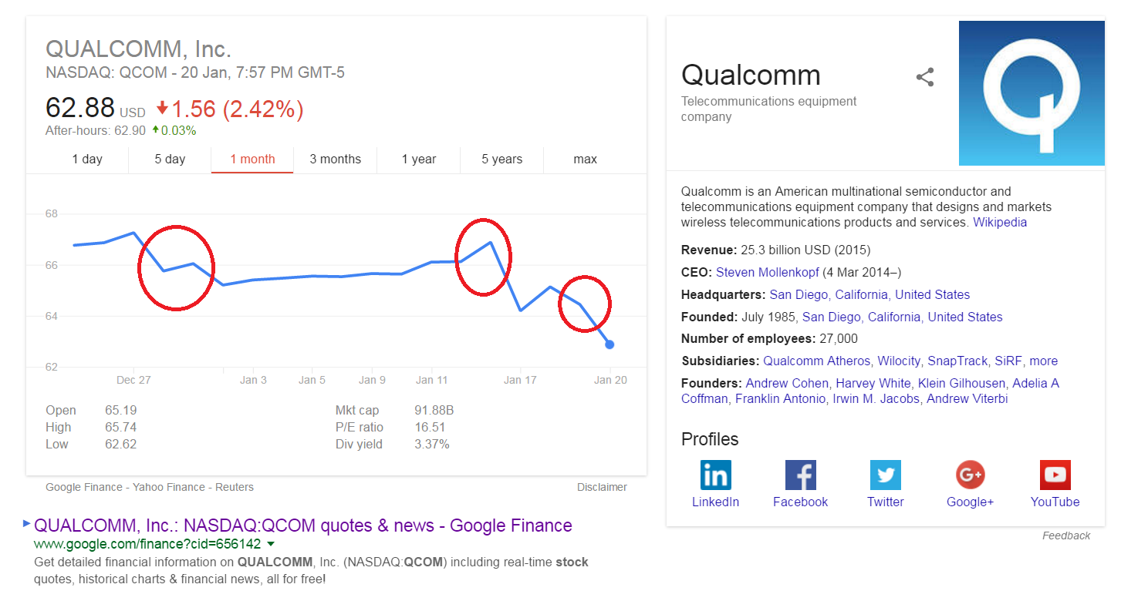The width and height of the screenshot is (1121, 601).
Task: Open Qualcomm's YouTube profile icon
Action: 1055,475
